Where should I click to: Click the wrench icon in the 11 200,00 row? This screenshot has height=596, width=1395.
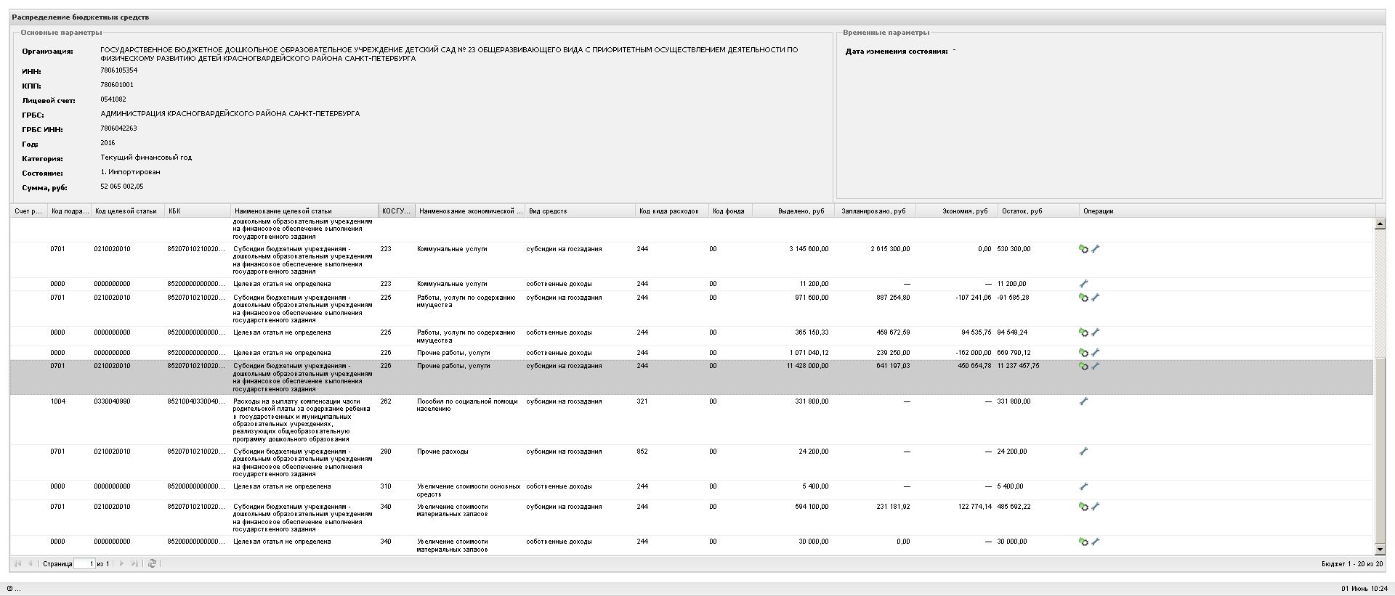[x=1083, y=284]
